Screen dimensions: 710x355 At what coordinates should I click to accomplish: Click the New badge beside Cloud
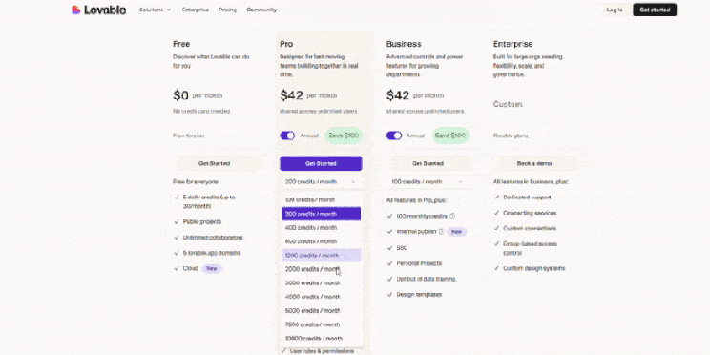(x=212, y=268)
